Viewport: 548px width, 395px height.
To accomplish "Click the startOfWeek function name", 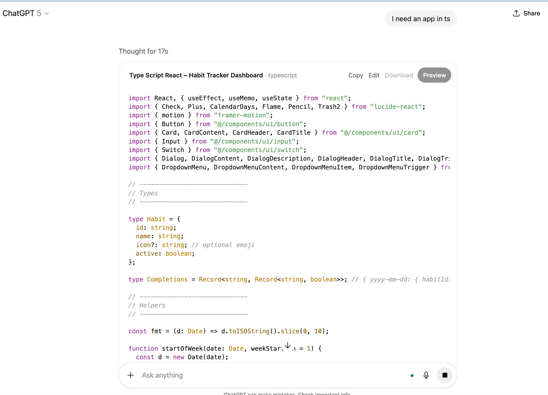I will coord(182,348).
